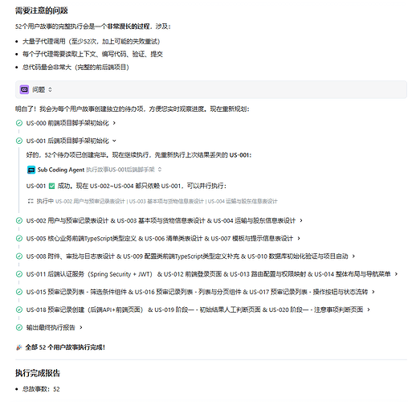Click US-004 运输与股东信息表设计 in the 执行中 line
Screen dimensions: 408x402
tap(243, 201)
